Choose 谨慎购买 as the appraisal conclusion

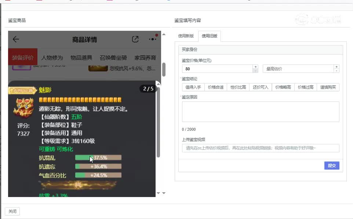tap(328, 87)
